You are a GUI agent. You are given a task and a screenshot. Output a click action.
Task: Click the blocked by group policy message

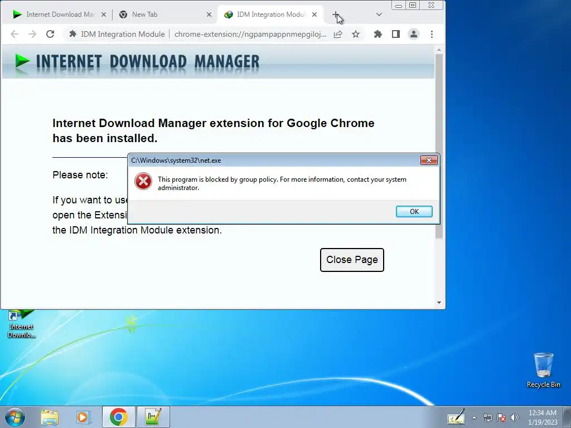[282, 183]
